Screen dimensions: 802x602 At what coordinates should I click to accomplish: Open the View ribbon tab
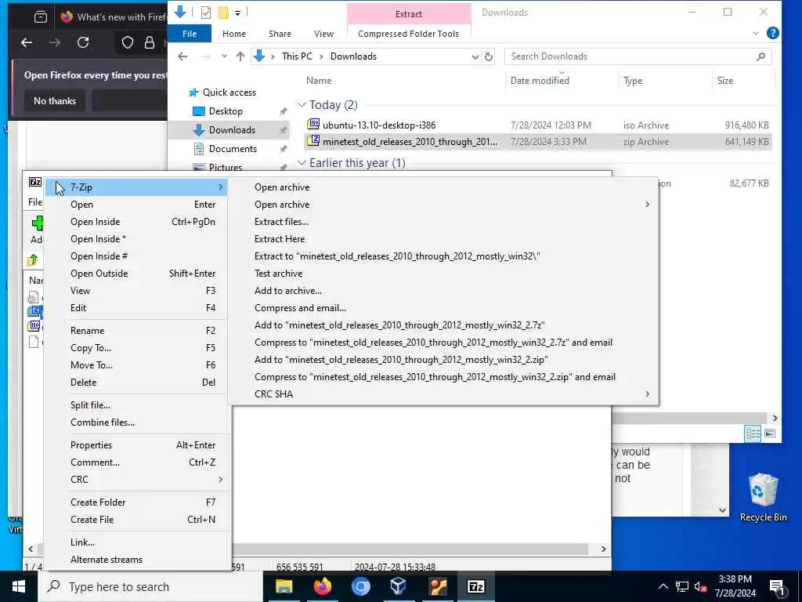323,33
